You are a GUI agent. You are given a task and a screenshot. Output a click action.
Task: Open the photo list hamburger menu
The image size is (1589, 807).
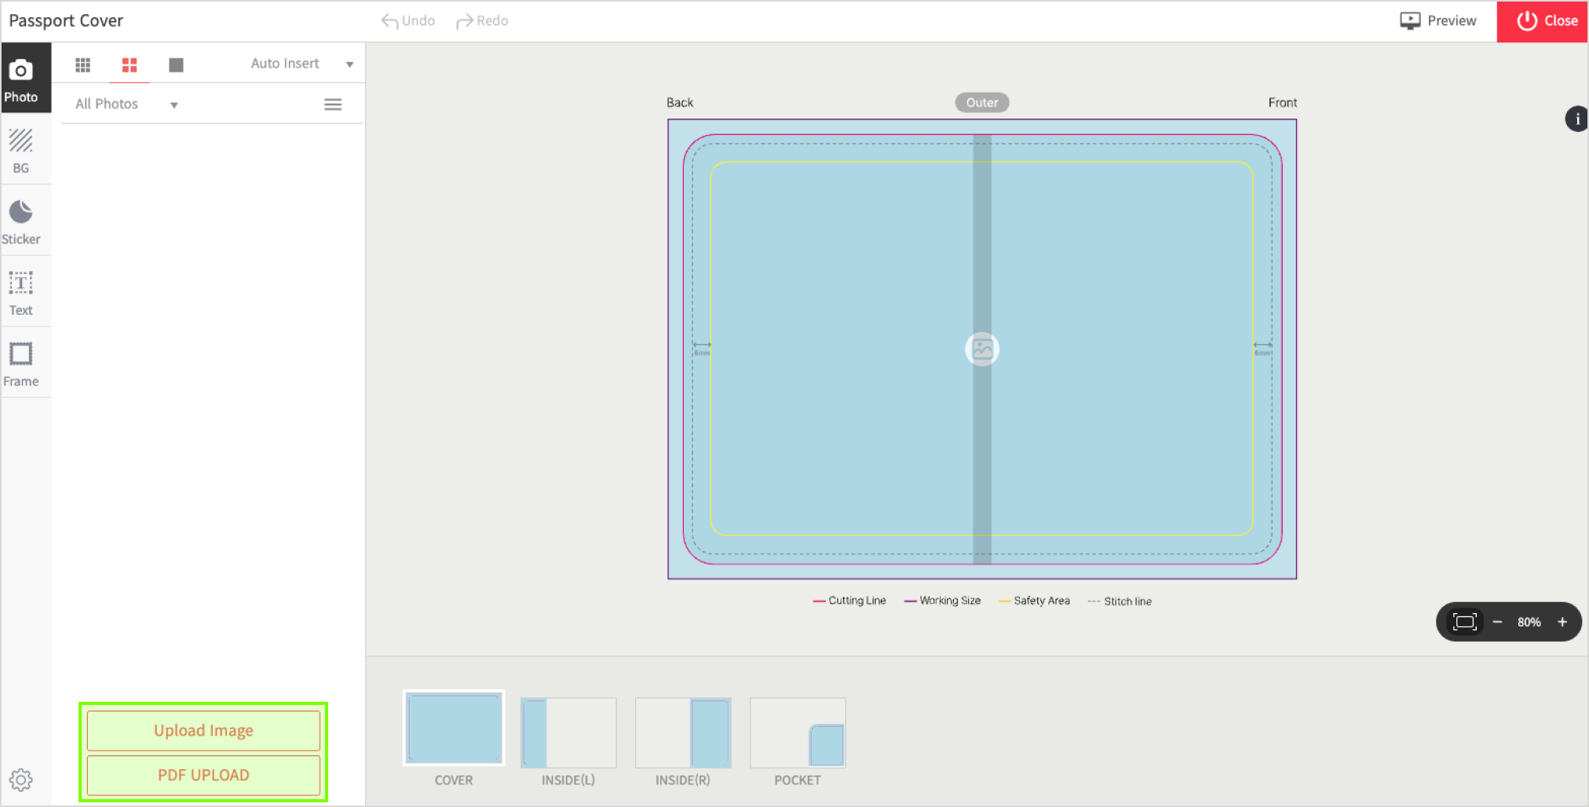[333, 104]
